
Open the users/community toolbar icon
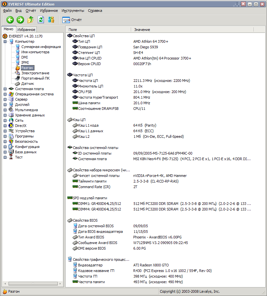pyautogui.click(x=51, y=20)
